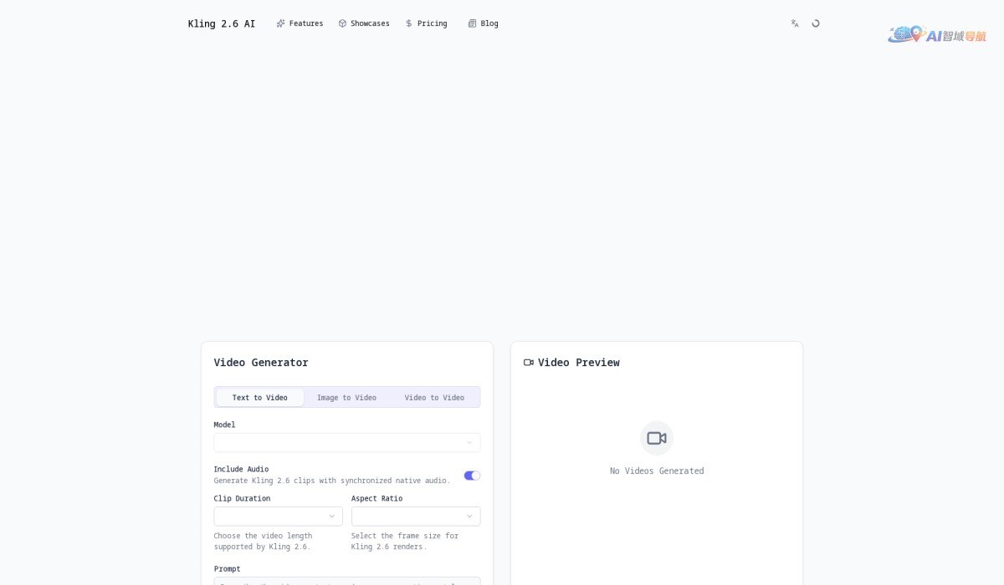Open the Showcases page link

pyautogui.click(x=369, y=23)
